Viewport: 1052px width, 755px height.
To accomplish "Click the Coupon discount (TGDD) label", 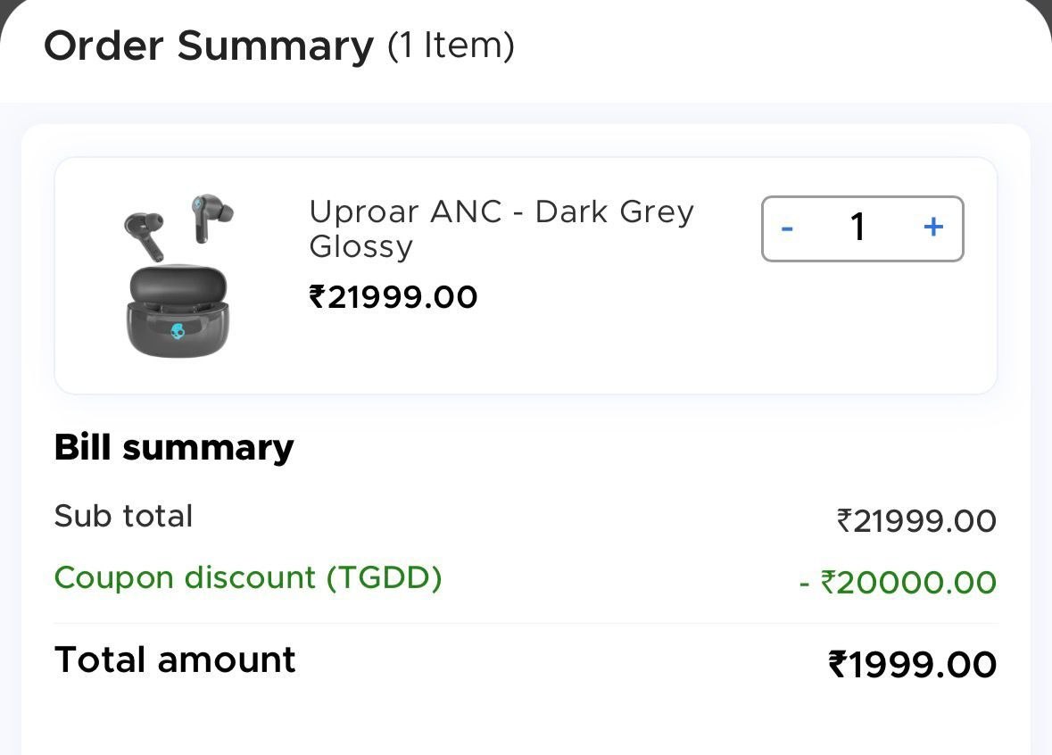I will [x=248, y=577].
